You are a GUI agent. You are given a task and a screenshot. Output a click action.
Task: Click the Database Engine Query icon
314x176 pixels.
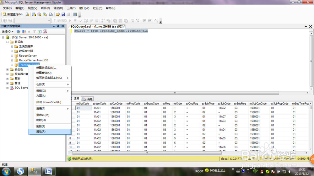pos(27,14)
